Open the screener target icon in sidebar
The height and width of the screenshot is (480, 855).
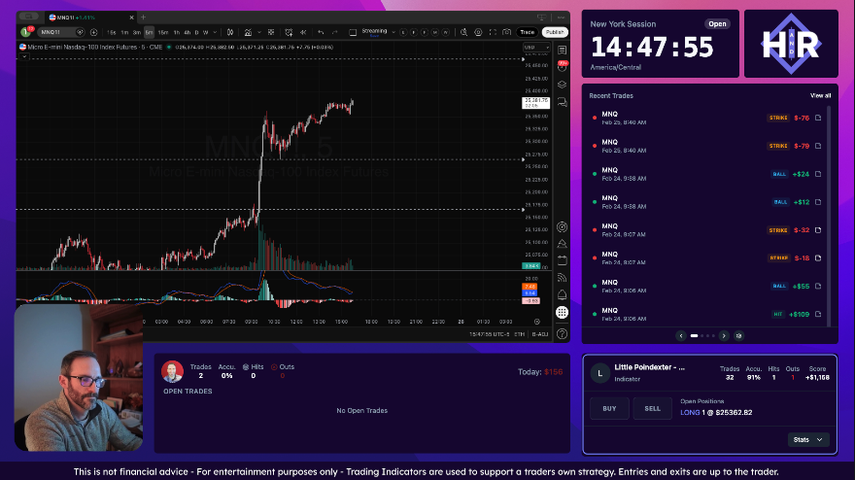562,227
